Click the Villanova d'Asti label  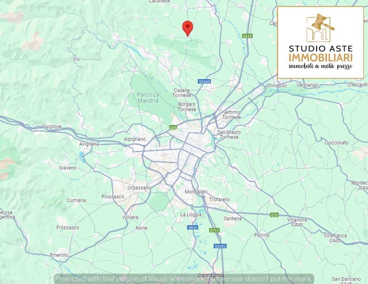[297, 222]
